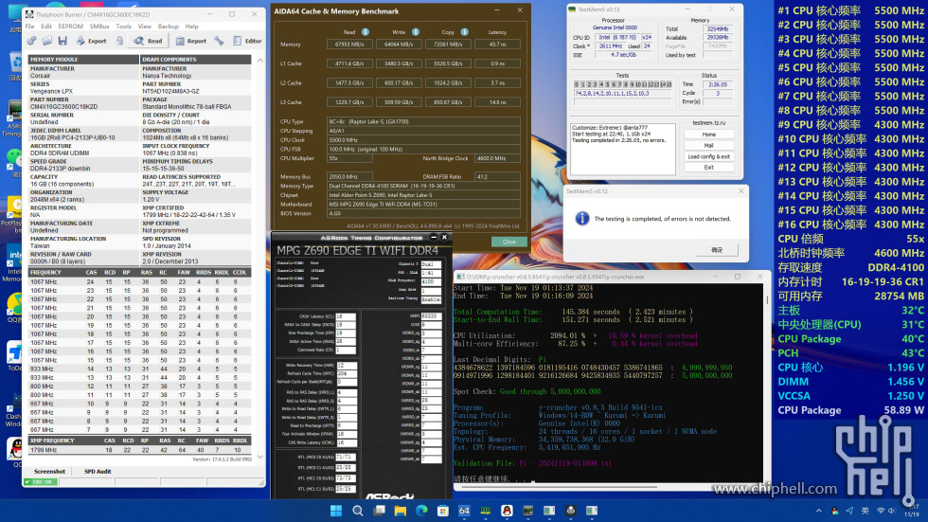Click the Task View icon on taskbar
This screenshot has width=928, height=522.
tap(379, 511)
